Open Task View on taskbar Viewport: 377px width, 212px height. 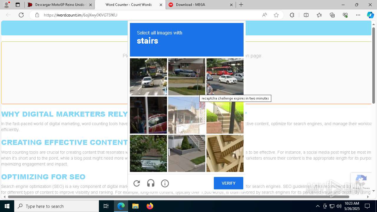click(x=106, y=206)
